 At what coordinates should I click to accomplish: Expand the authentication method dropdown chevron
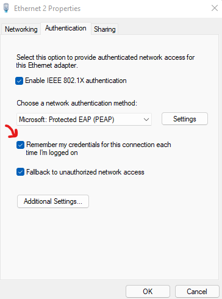[146, 120]
